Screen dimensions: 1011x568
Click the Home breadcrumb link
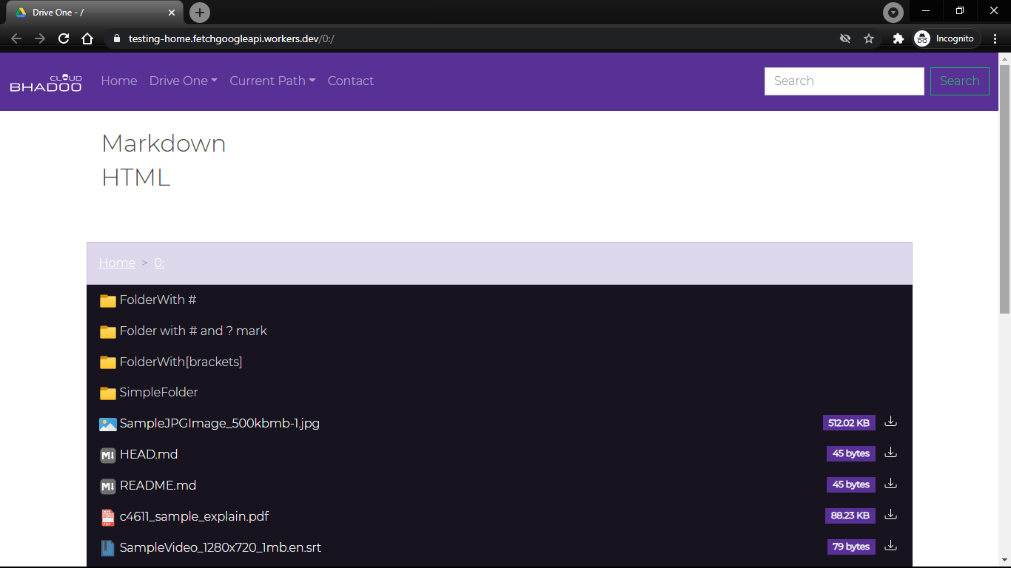pos(117,263)
